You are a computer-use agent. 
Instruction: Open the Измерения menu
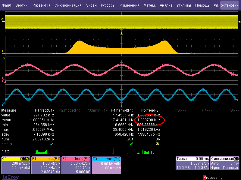(129, 5)
